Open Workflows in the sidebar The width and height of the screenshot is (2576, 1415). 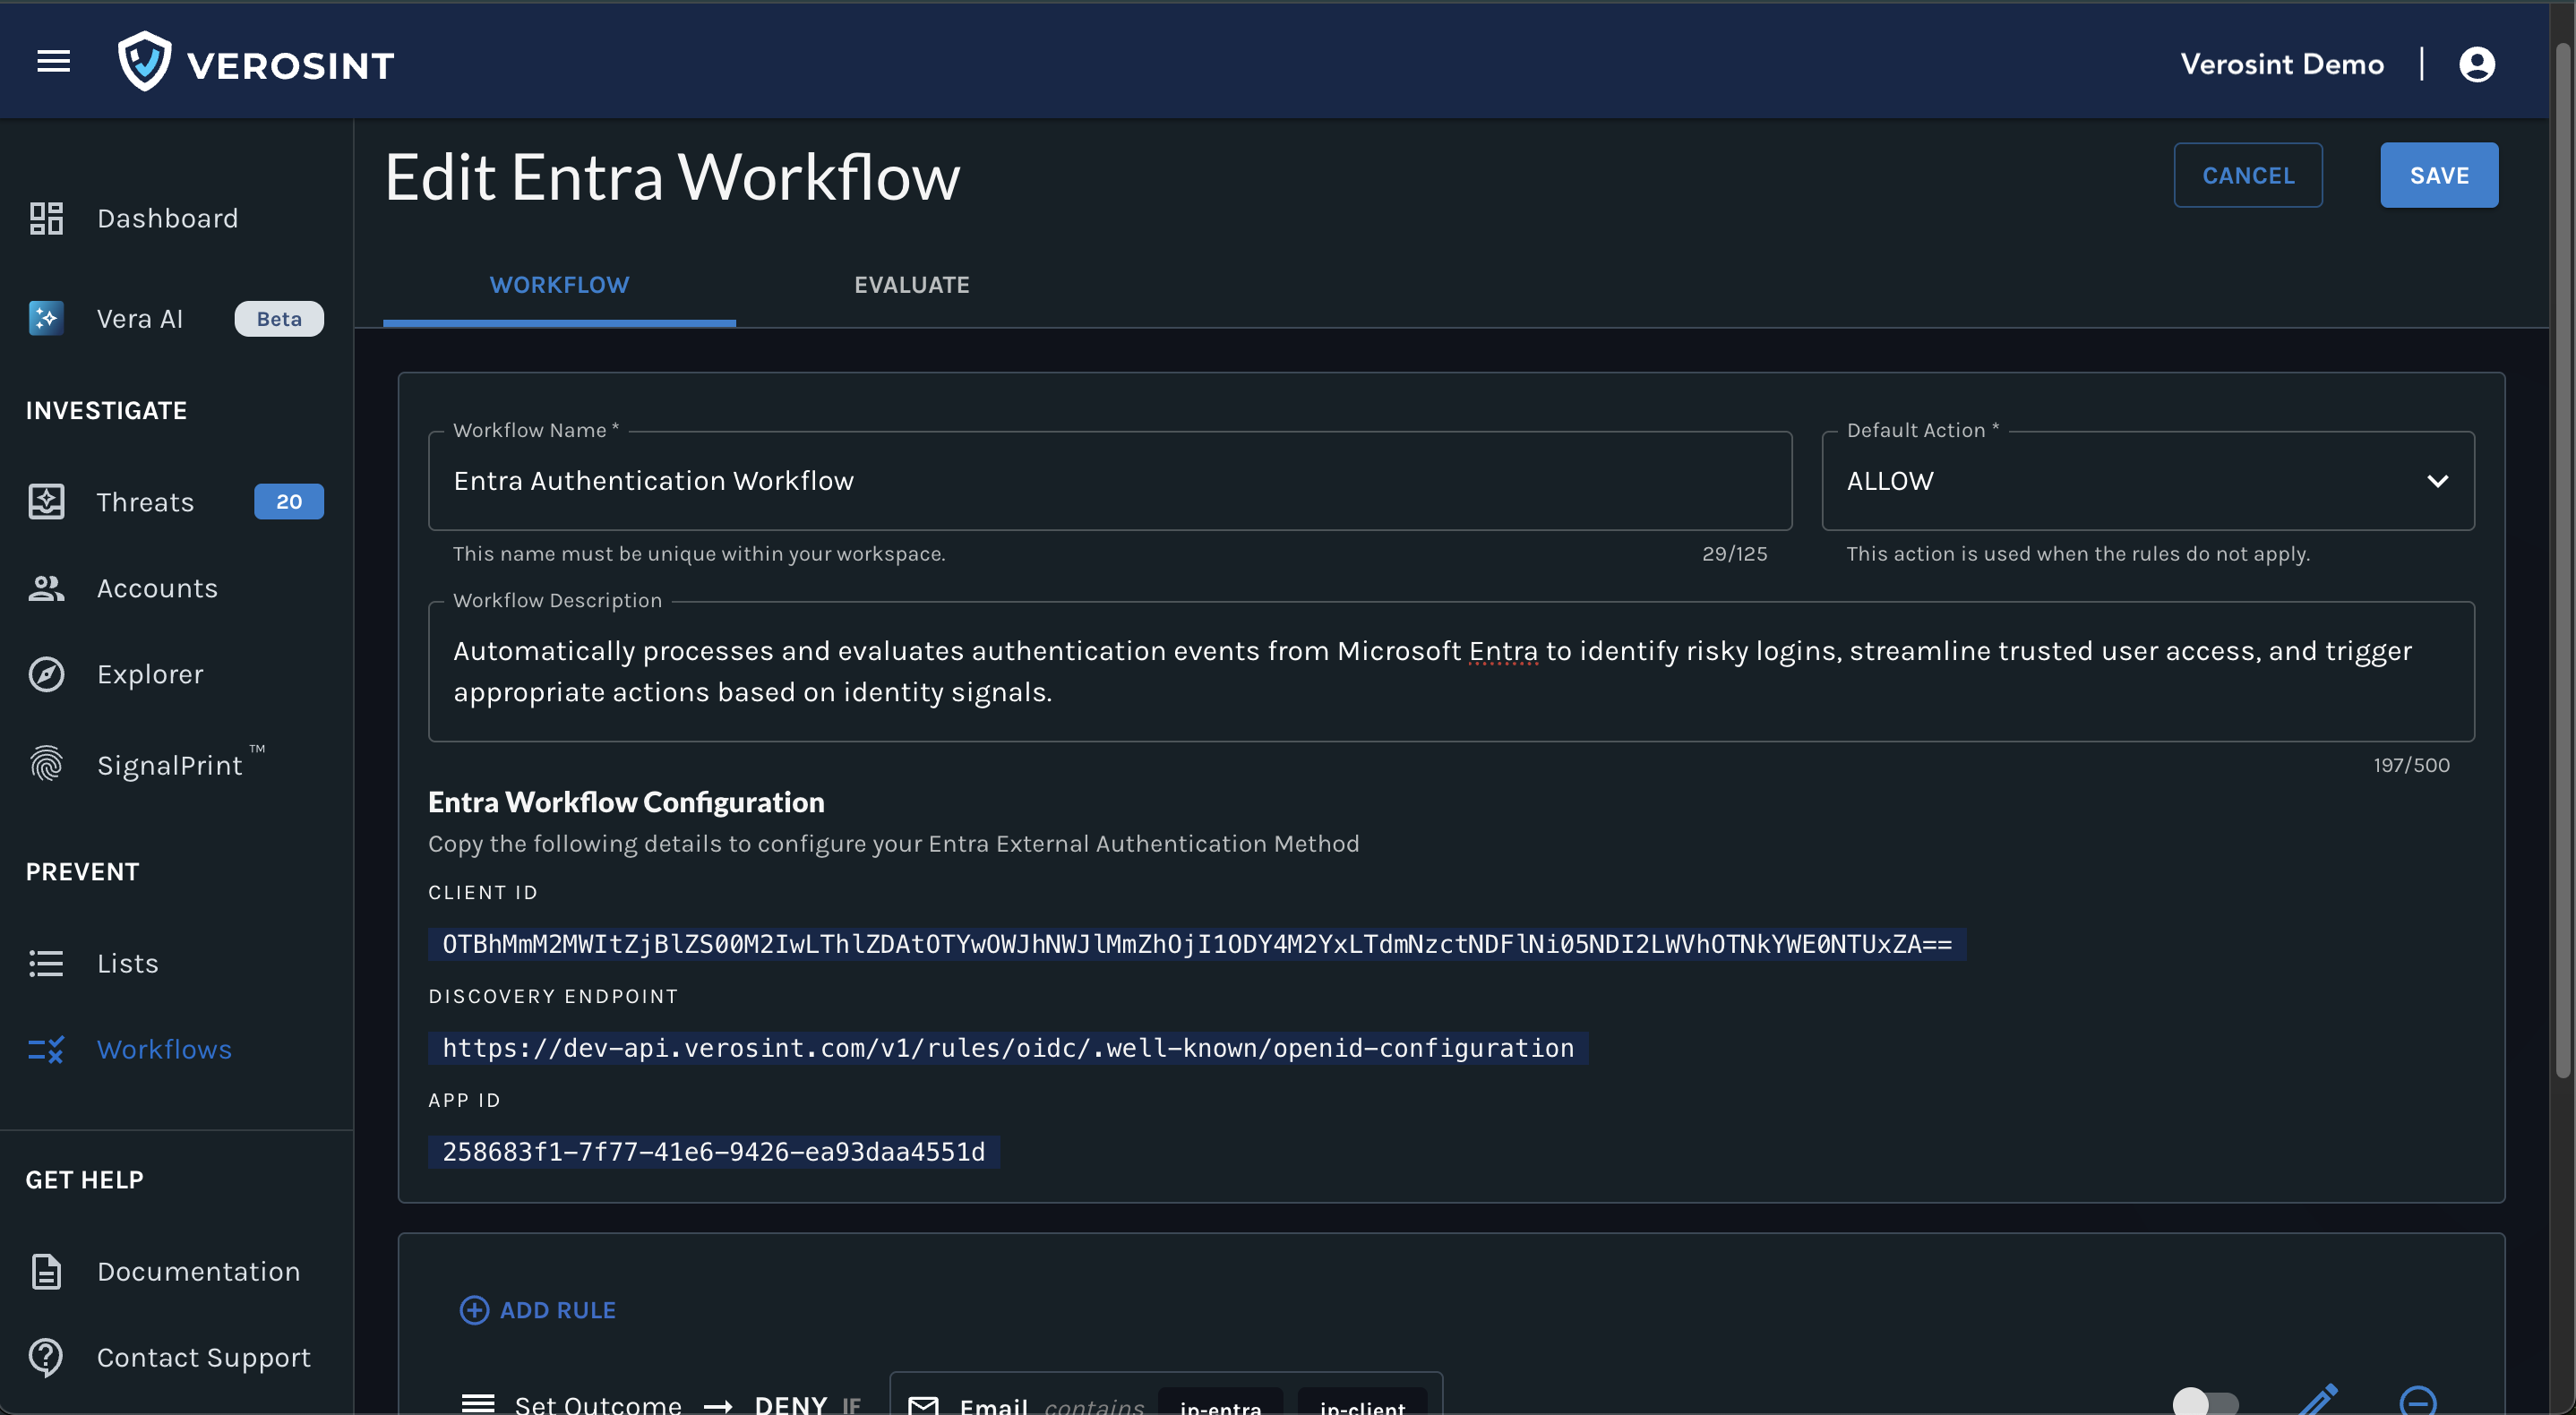[164, 1049]
